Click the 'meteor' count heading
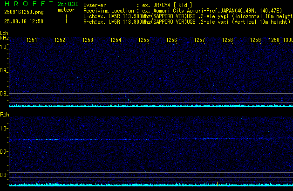This screenshot has width=293, height=191. [66, 10]
